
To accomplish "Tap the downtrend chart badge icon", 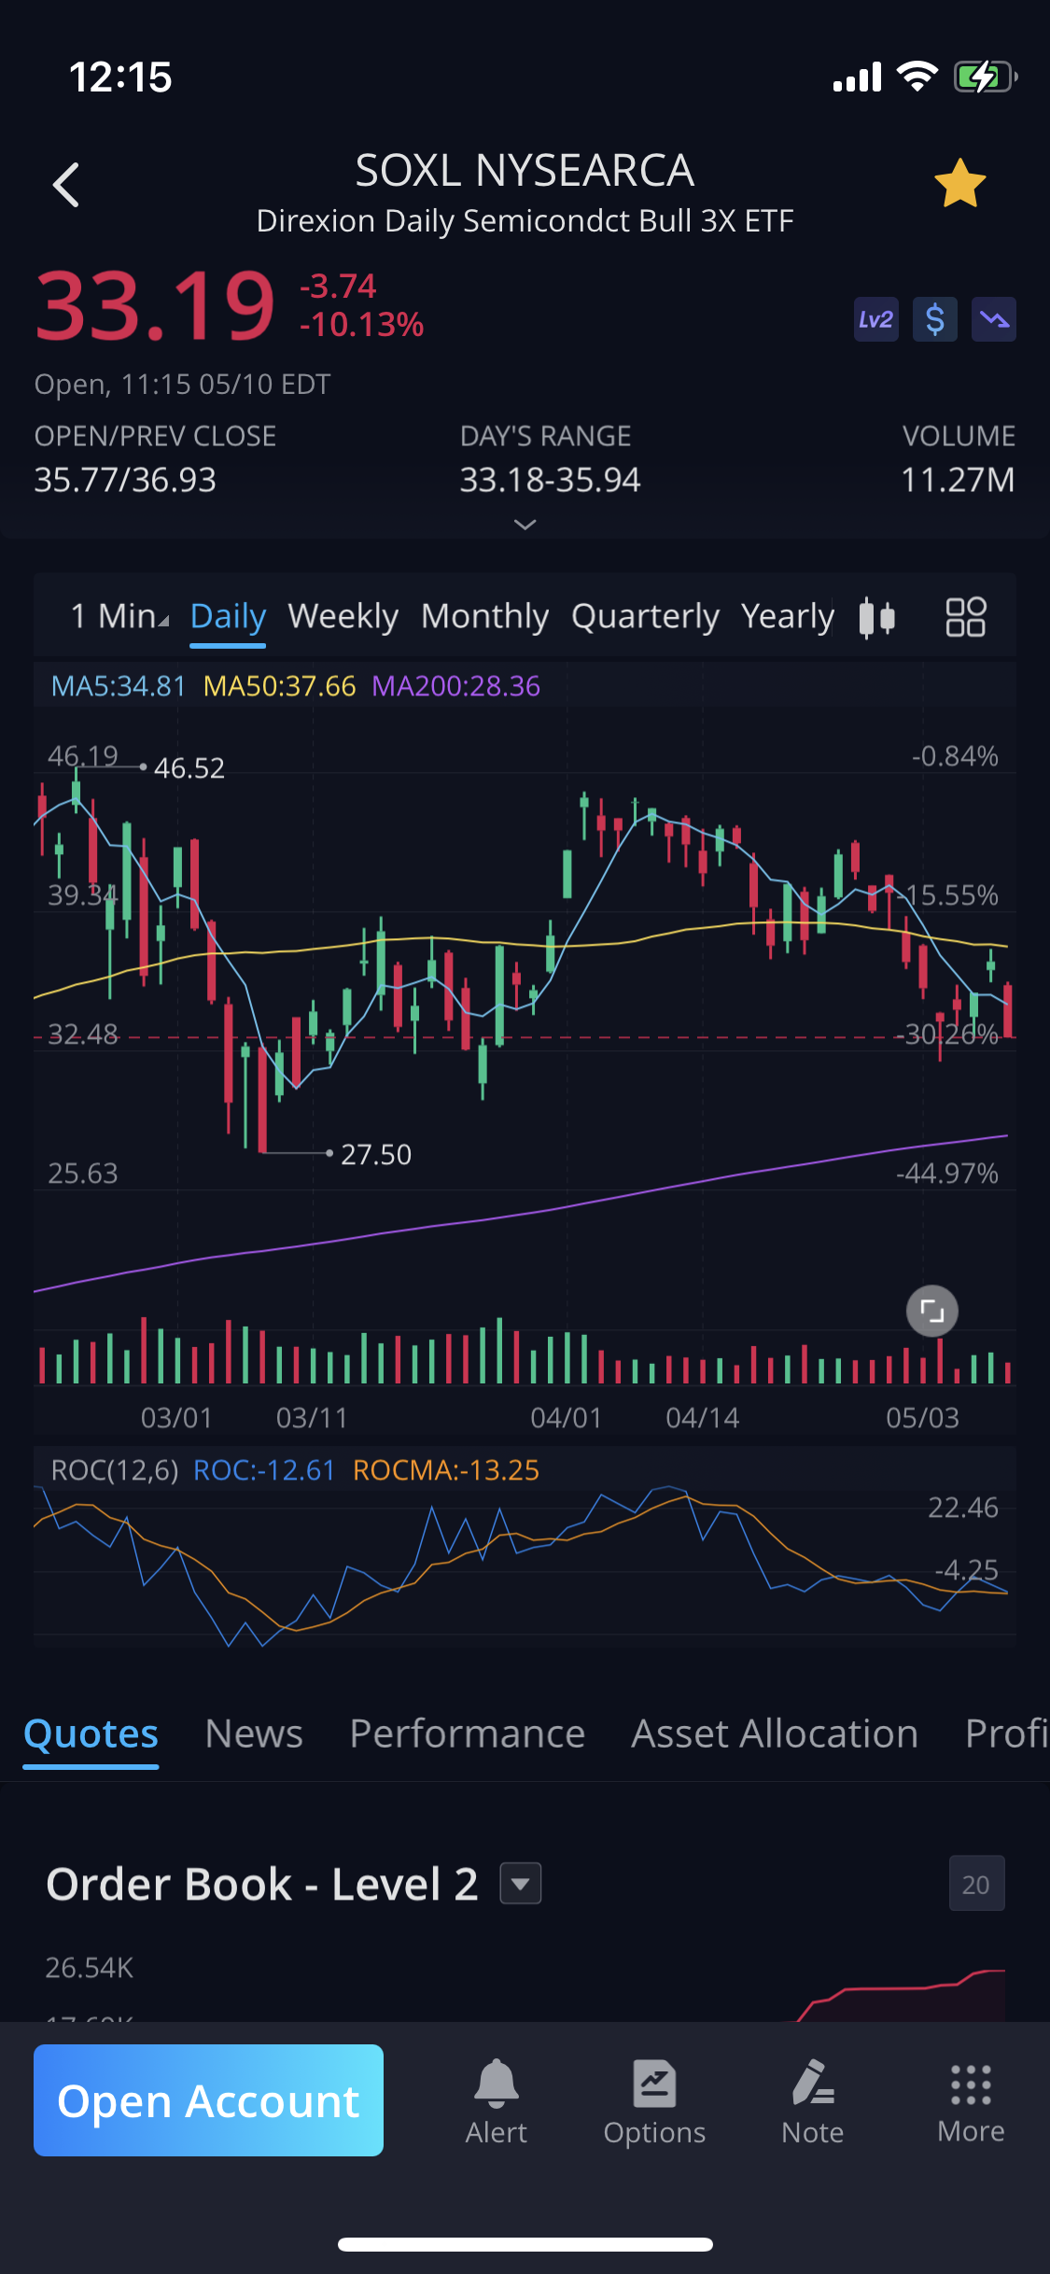I will click(993, 320).
